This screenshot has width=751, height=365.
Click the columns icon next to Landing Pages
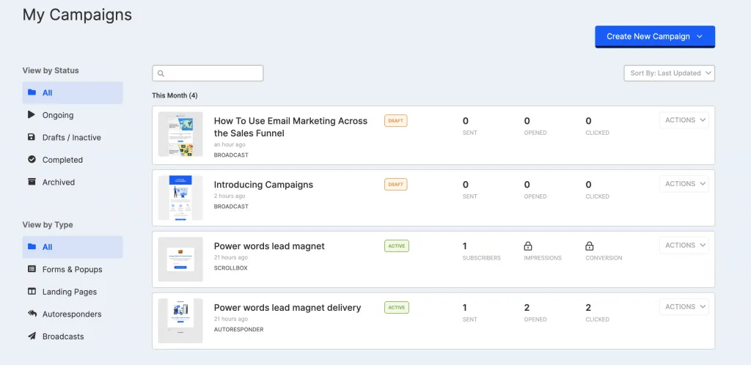pos(32,291)
